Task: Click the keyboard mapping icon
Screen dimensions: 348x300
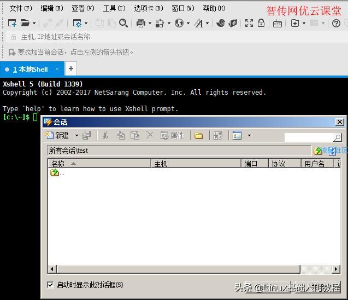Action: [x=277, y=24]
